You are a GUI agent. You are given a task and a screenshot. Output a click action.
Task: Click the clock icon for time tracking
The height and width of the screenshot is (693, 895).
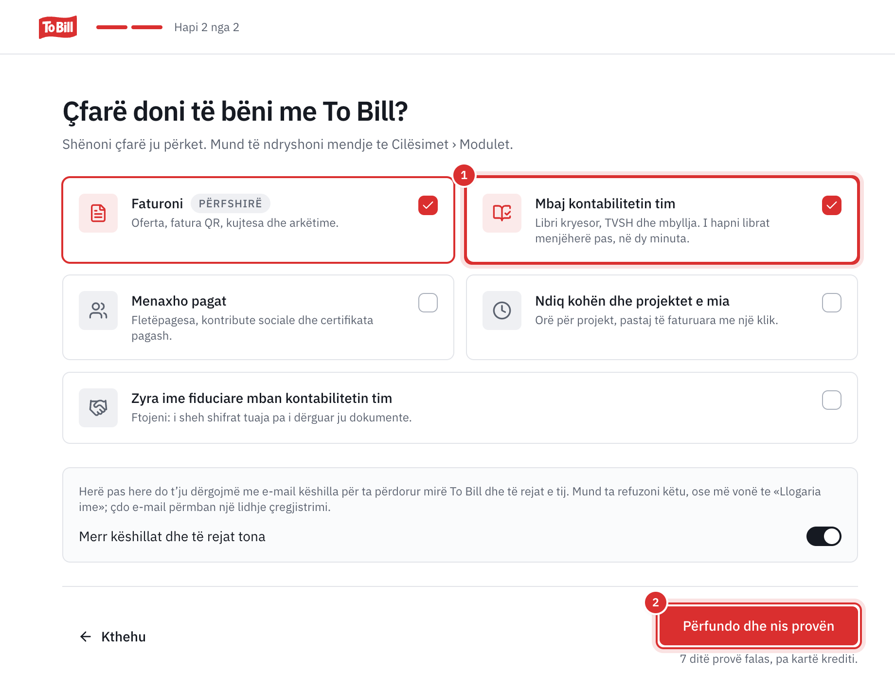[502, 310]
